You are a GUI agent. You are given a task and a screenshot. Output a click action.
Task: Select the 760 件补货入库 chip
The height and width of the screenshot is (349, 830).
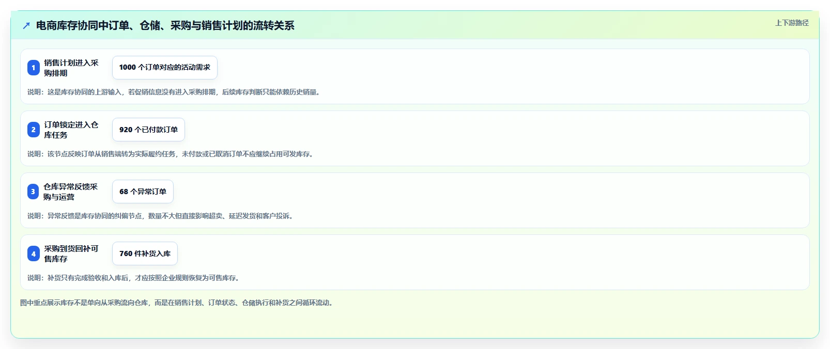tap(145, 253)
